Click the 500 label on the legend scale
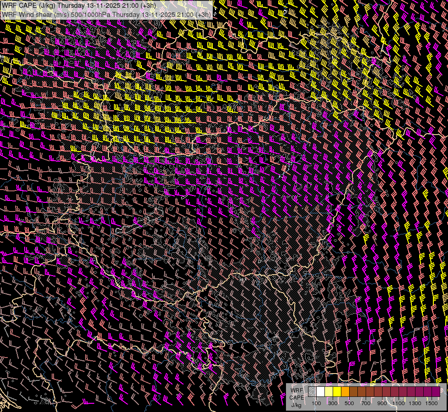Screen dimensions: 448x412 click(x=349, y=403)
